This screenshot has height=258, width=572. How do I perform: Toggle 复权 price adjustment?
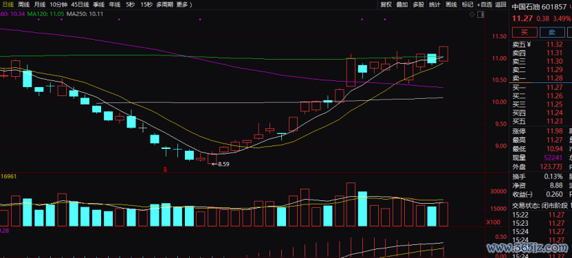tap(386, 5)
